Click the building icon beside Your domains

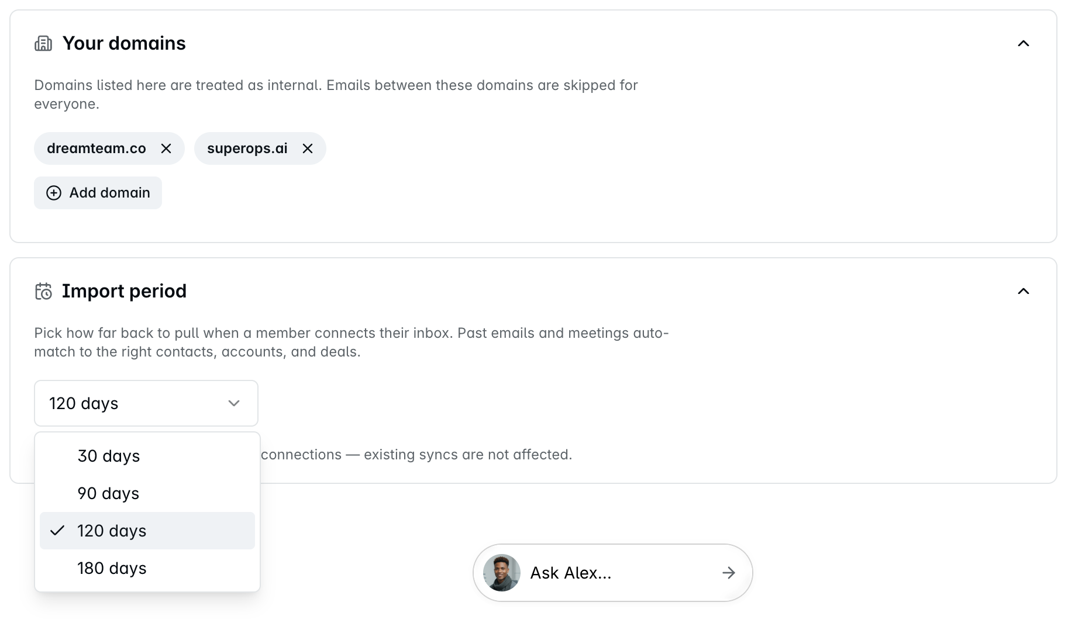click(x=43, y=43)
